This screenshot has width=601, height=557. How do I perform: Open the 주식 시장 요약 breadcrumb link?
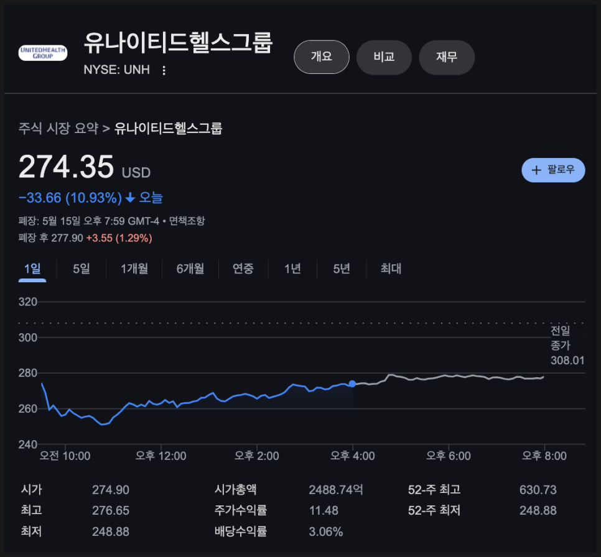point(58,128)
